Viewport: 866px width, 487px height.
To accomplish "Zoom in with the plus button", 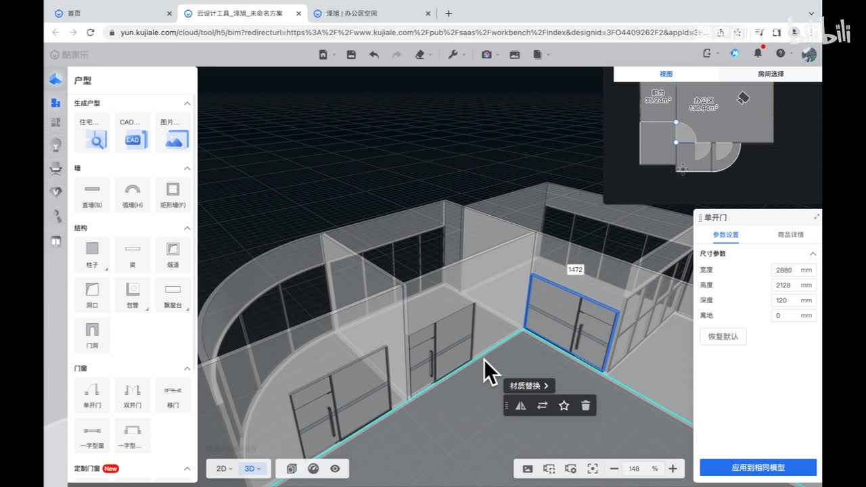I will tap(673, 469).
